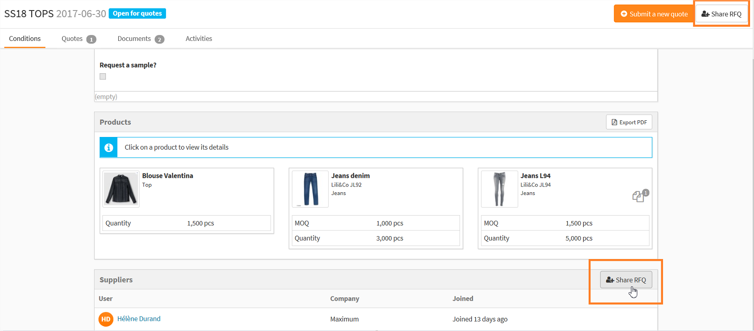Click the Export PDF button

[x=629, y=122]
